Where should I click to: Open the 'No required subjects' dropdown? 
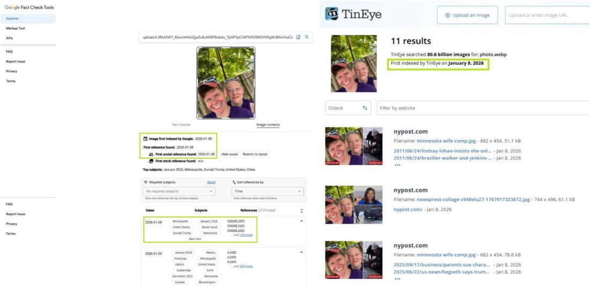180,191
